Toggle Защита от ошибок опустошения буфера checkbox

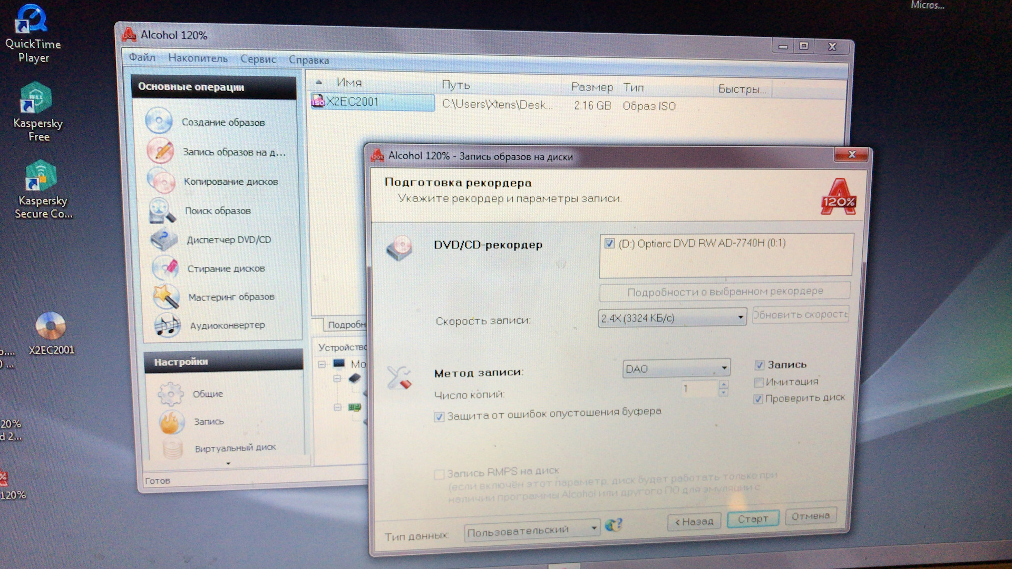[x=439, y=417]
